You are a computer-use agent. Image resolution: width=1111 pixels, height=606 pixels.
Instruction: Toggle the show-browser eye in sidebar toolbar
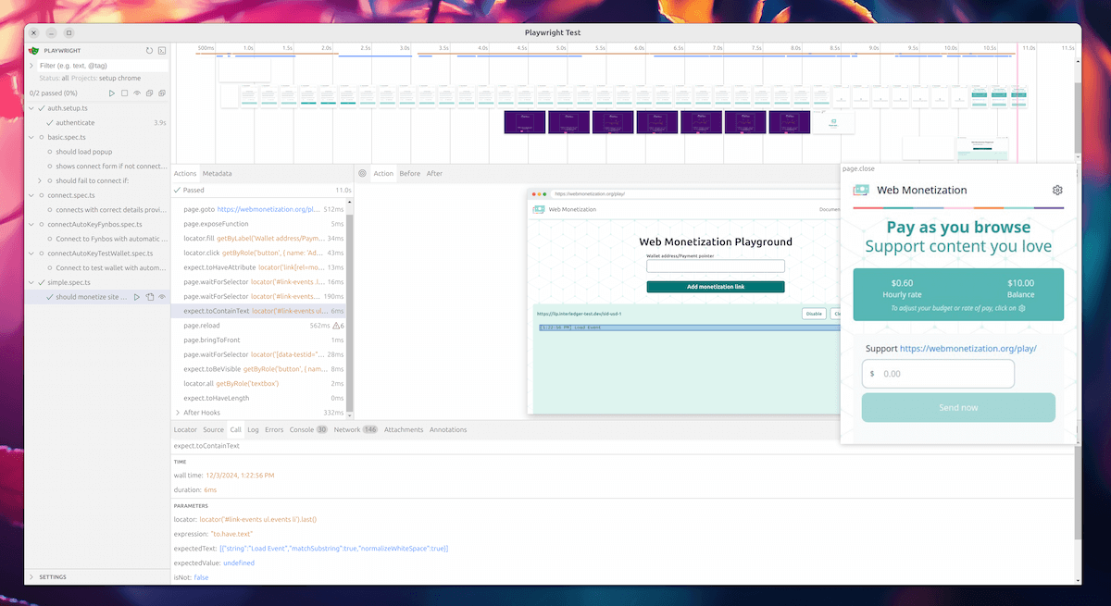pyautogui.click(x=137, y=93)
